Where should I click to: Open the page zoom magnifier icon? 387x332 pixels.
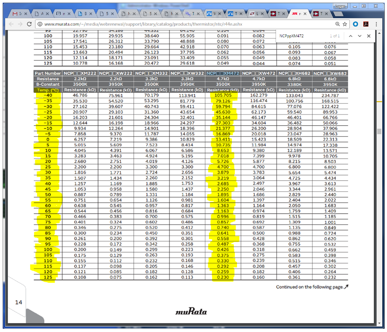pos(338,24)
